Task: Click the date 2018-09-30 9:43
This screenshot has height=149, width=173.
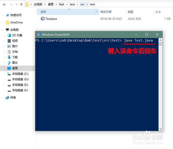Action: 111,19
